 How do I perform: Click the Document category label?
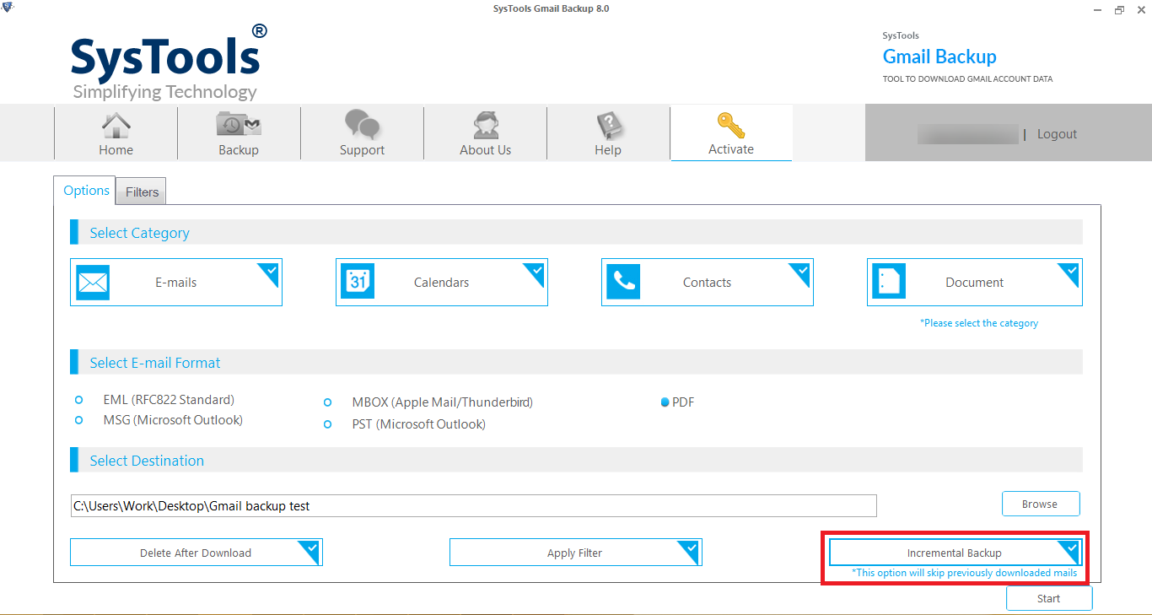(x=974, y=283)
